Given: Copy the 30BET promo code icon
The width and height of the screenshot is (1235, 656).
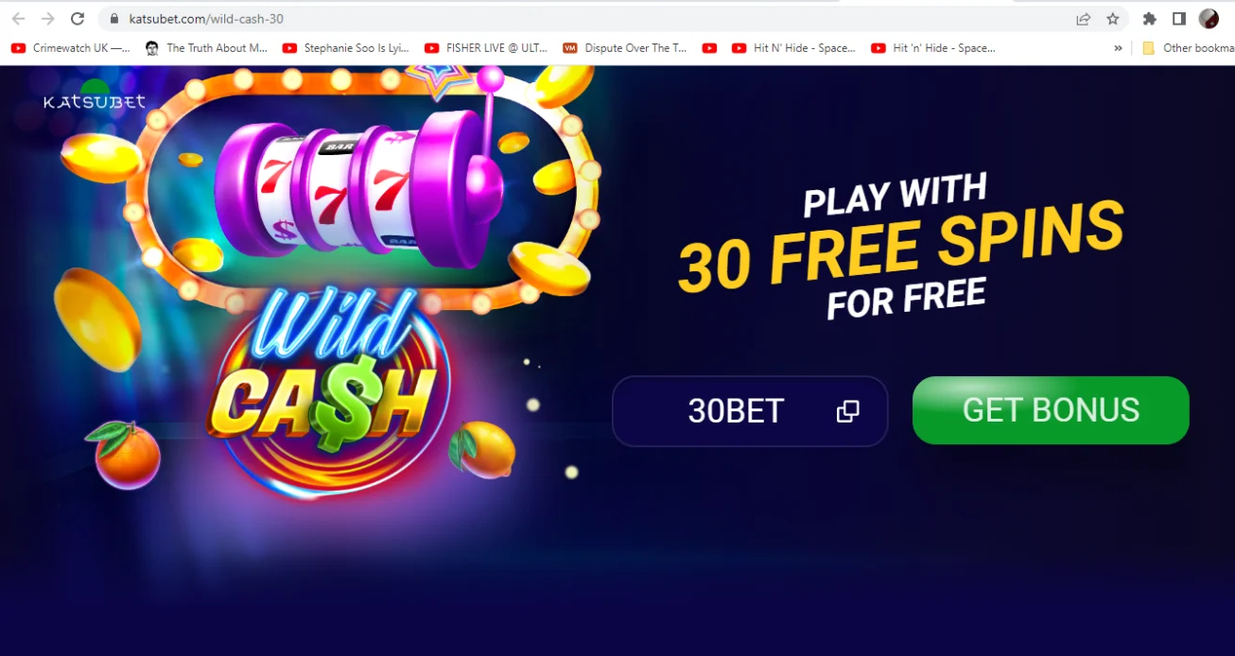Looking at the screenshot, I should point(848,411).
